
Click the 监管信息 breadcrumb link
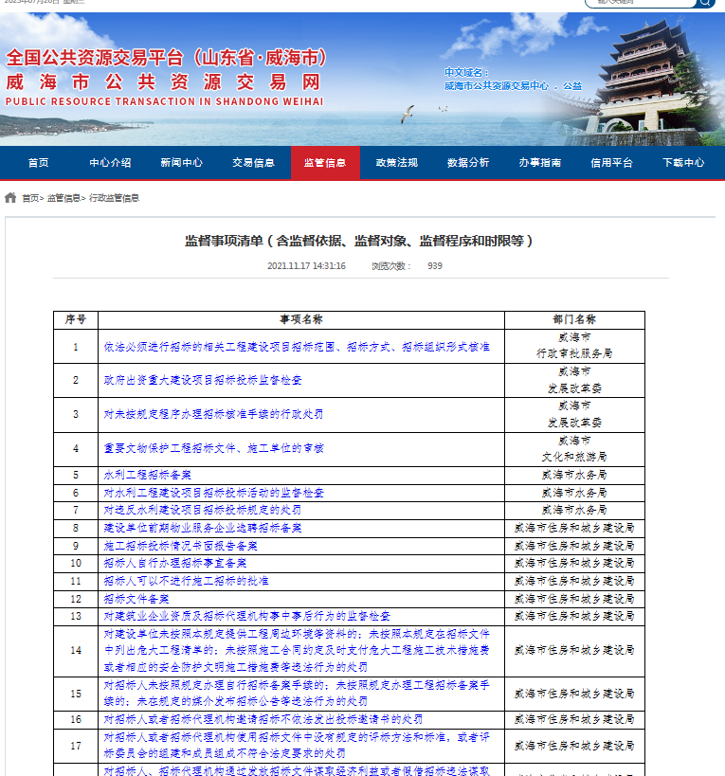pos(63,198)
